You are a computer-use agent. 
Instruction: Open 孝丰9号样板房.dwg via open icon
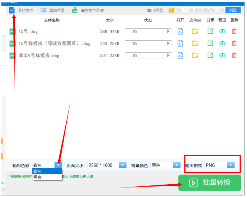tap(180, 56)
